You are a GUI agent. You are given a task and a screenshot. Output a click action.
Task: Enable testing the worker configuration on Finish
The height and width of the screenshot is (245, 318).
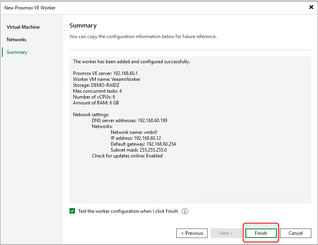pos(72,211)
